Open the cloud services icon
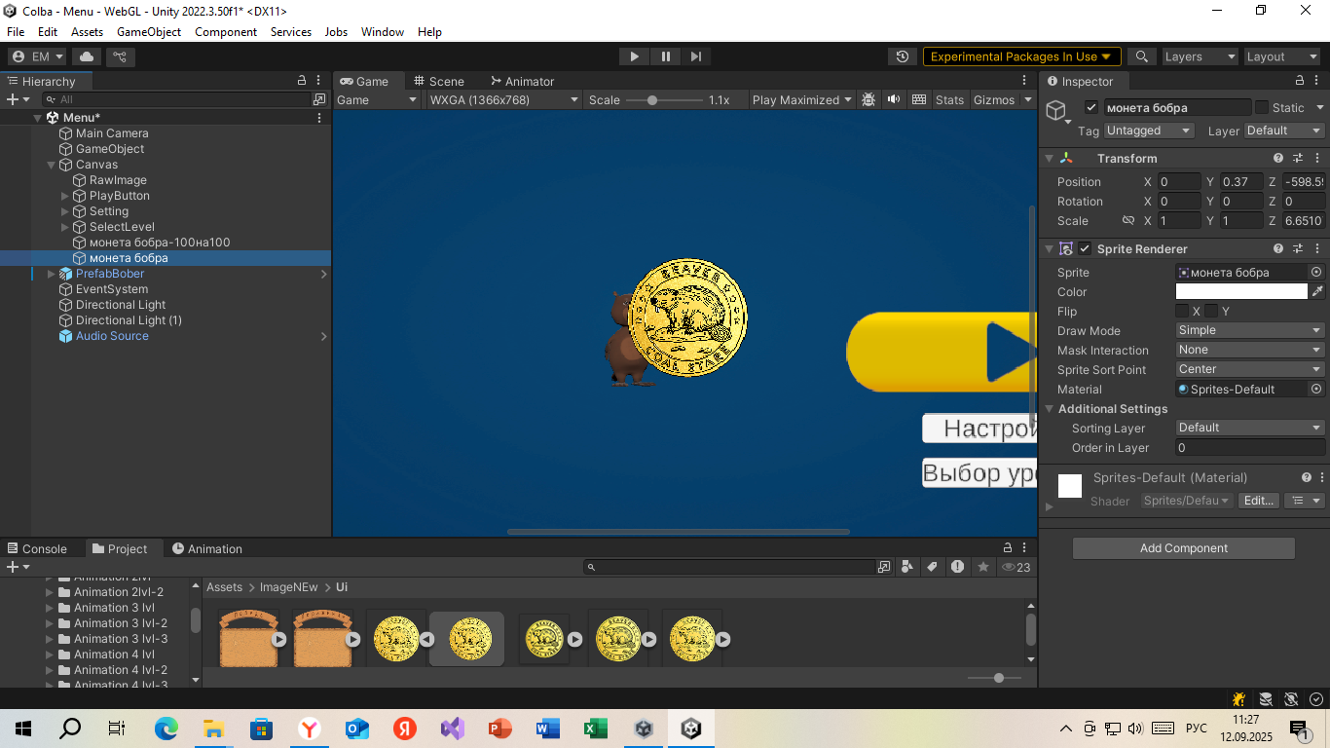The width and height of the screenshot is (1330, 748). (x=87, y=56)
